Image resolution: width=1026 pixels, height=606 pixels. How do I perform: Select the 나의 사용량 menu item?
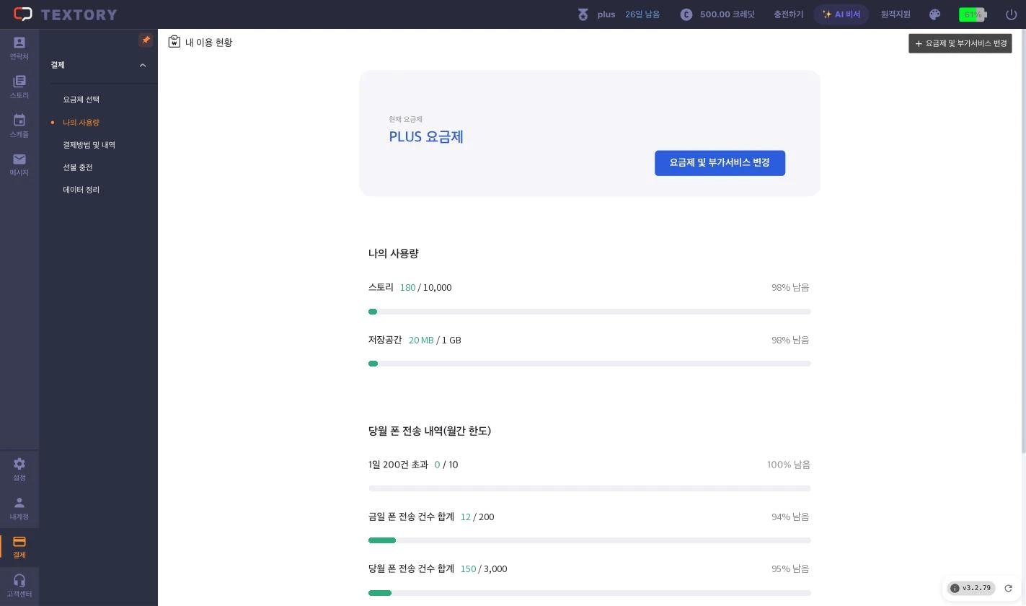pos(81,123)
